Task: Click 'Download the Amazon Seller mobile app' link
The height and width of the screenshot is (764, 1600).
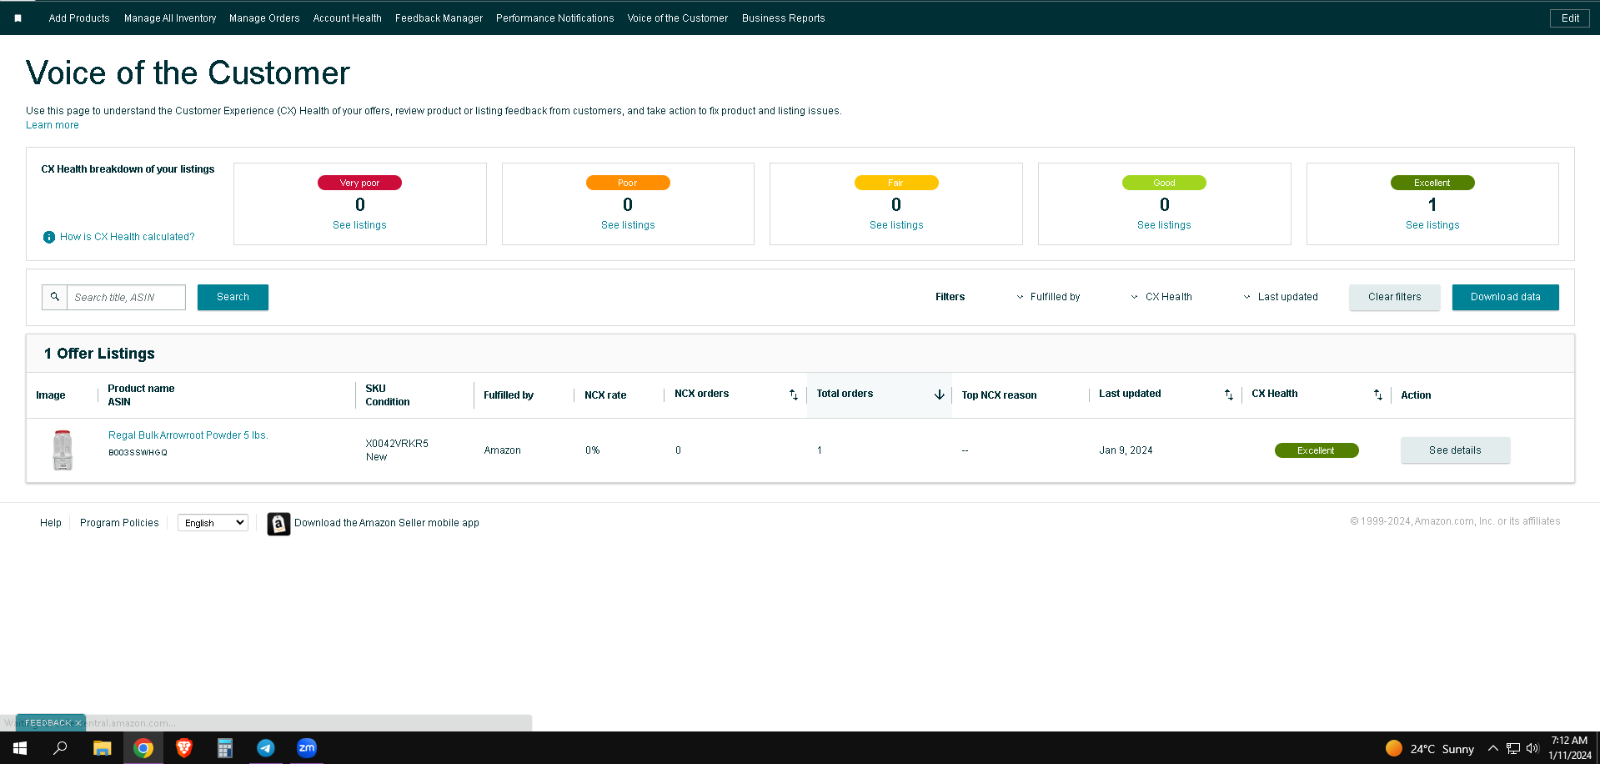Action: point(387,523)
